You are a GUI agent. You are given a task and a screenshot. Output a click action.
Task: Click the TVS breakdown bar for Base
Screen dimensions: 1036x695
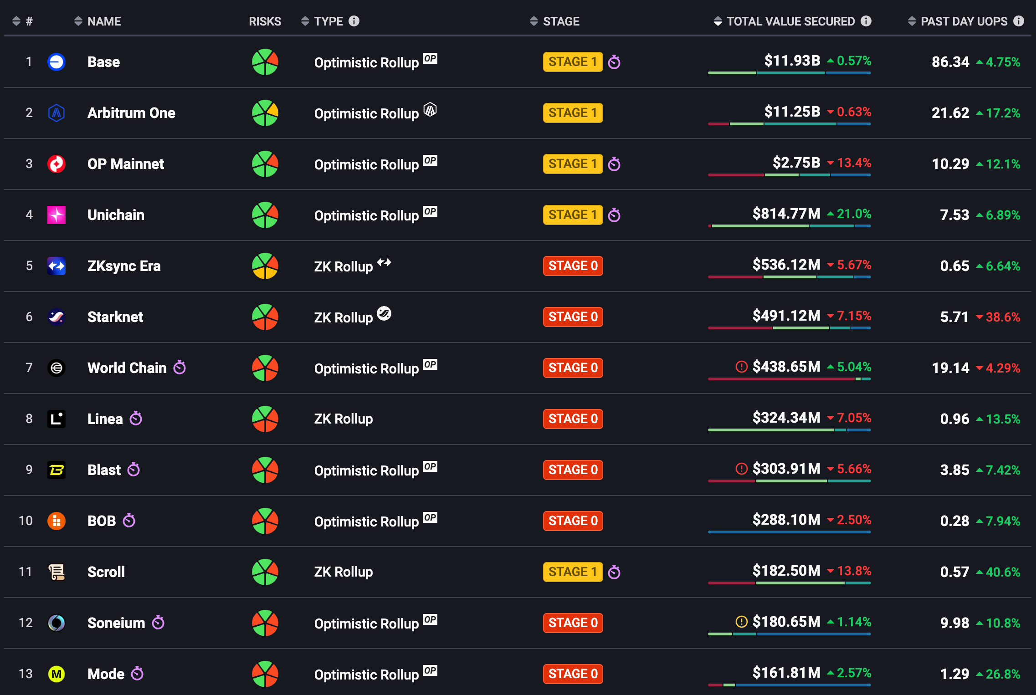click(790, 73)
